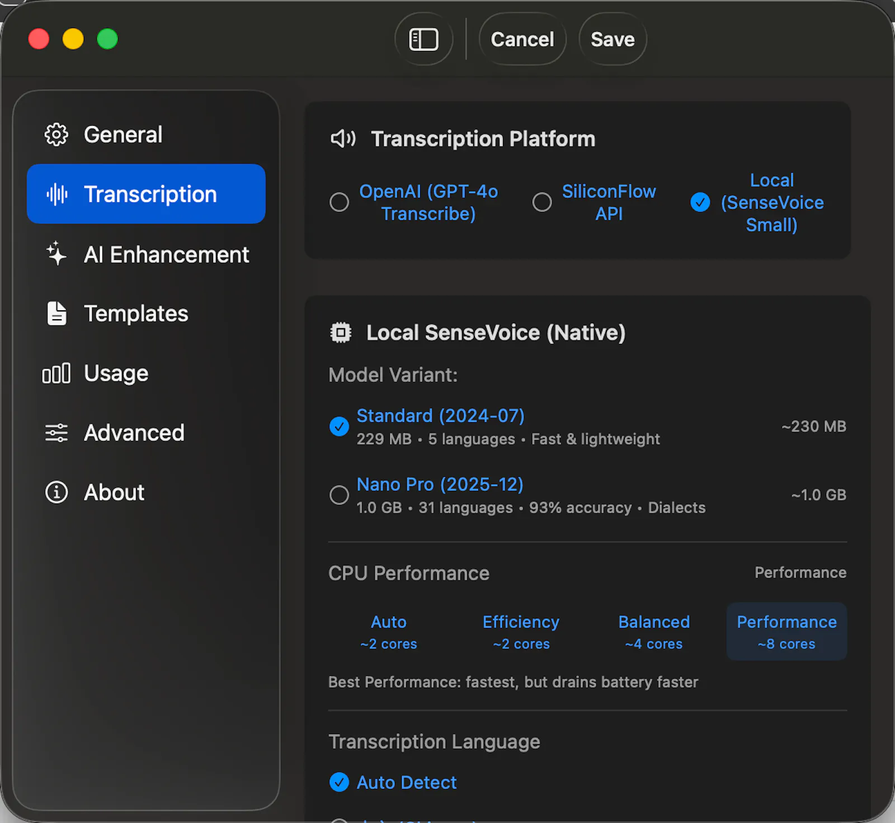
Task: Click the Usage bar chart icon
Action: [x=56, y=373]
